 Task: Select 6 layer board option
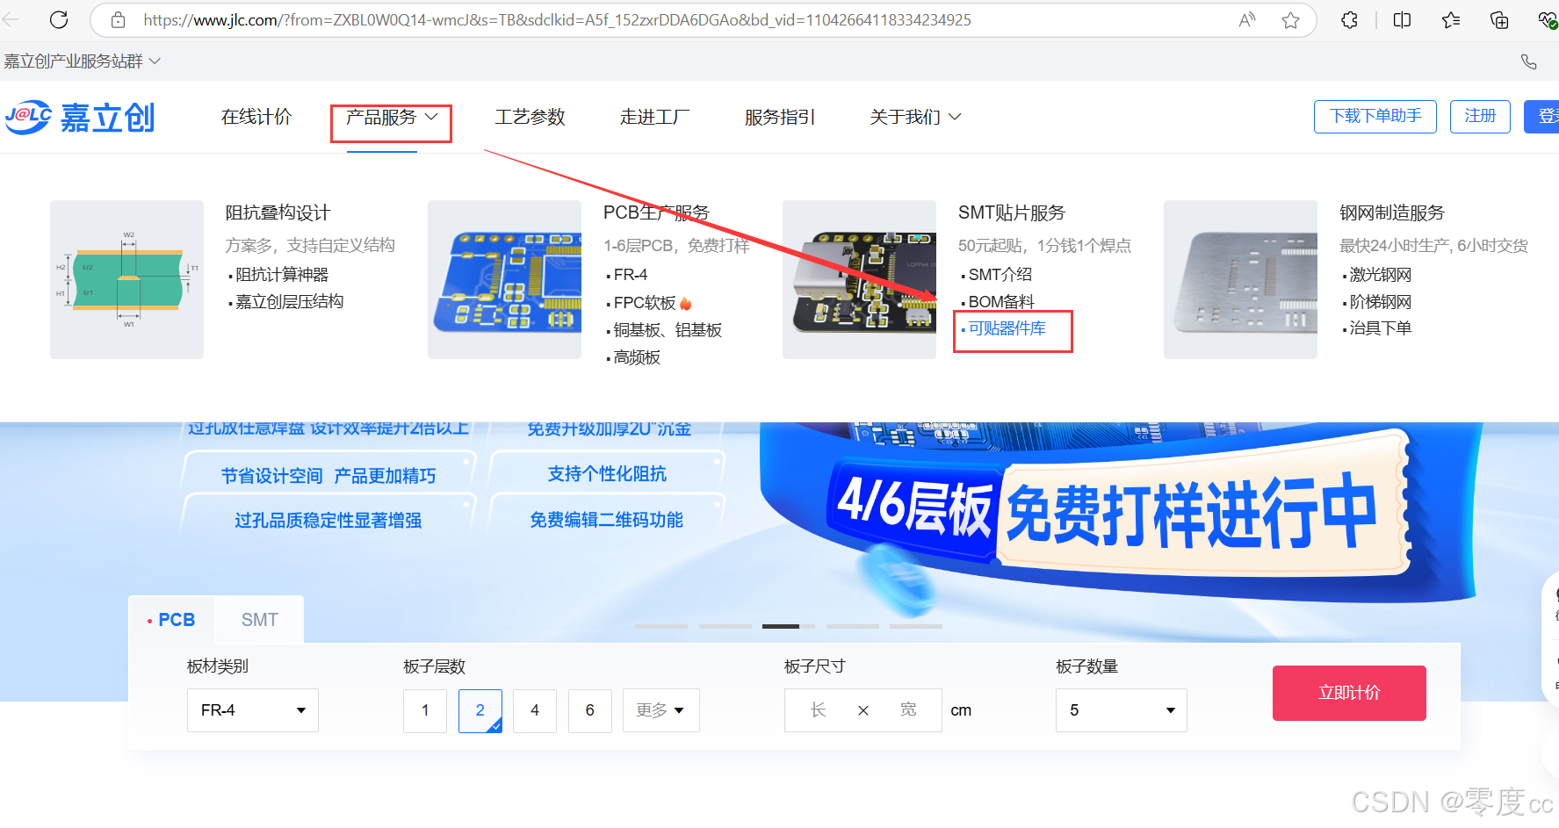pyautogui.click(x=590, y=710)
